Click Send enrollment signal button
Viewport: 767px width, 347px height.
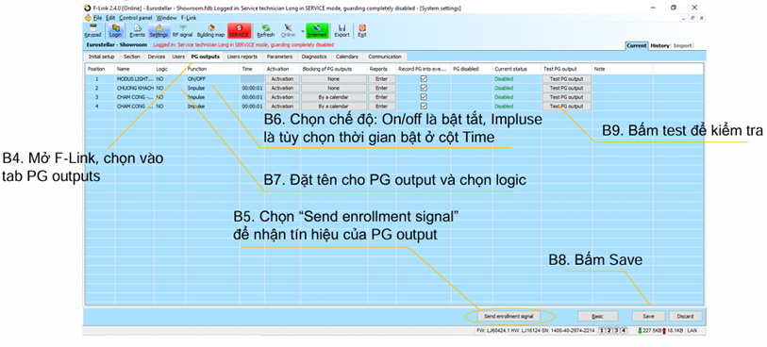[x=509, y=316]
